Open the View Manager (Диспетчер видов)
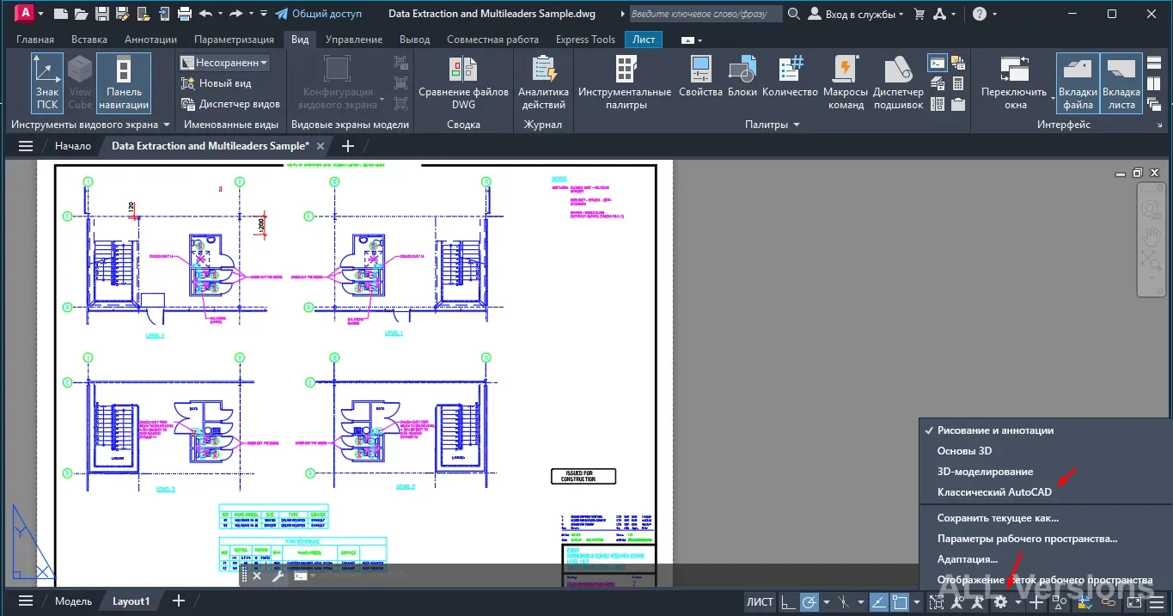Screen dimensions: 1173x616 [x=230, y=104]
